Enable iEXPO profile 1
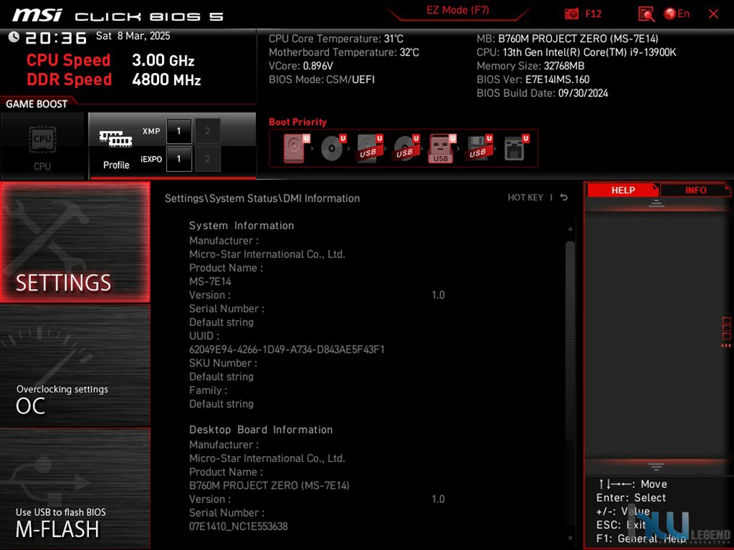The image size is (734, 550). pyautogui.click(x=179, y=158)
